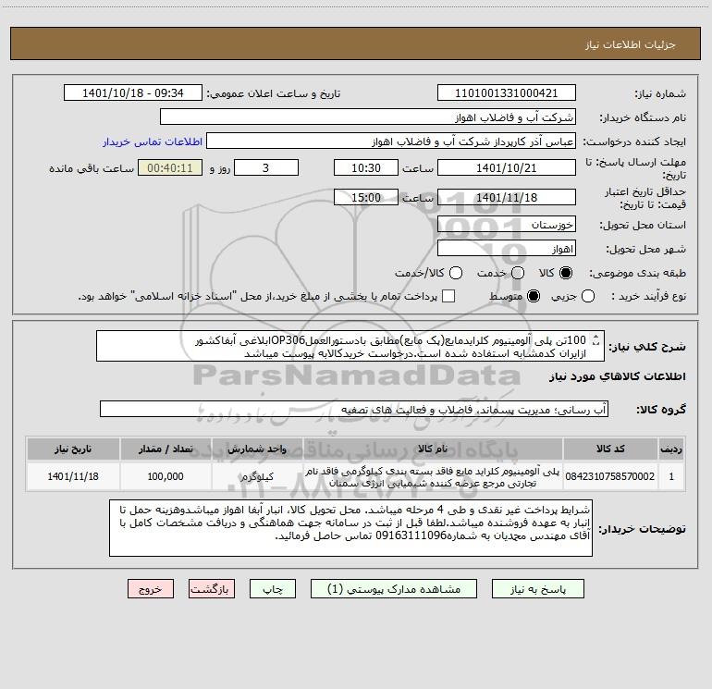
Task: Click the خروج exit button
Action: 151,589
